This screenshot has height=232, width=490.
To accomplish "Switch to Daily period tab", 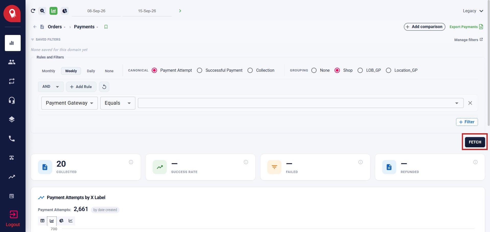I will pos(91,71).
